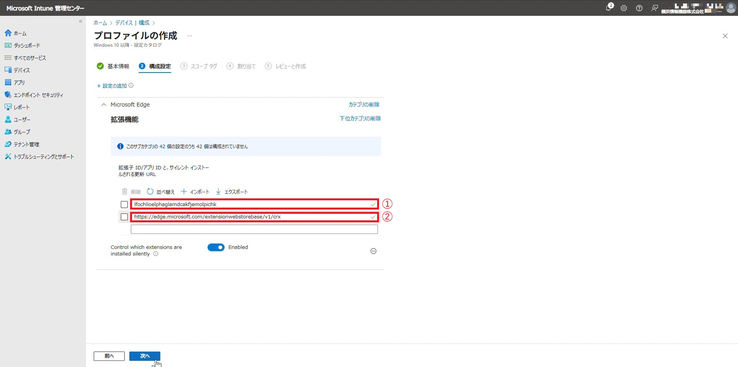Toggle the silent extension install Enabled switch
The width and height of the screenshot is (738, 367).
click(216, 247)
